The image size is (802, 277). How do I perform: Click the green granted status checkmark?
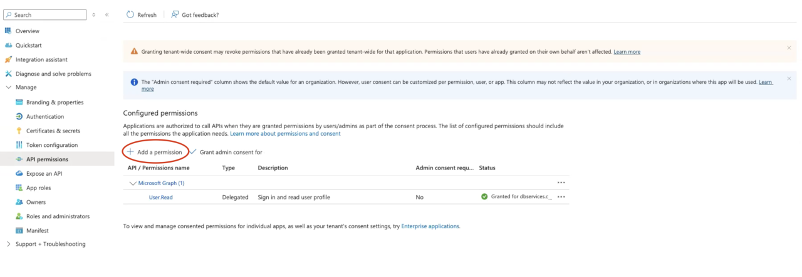point(484,196)
